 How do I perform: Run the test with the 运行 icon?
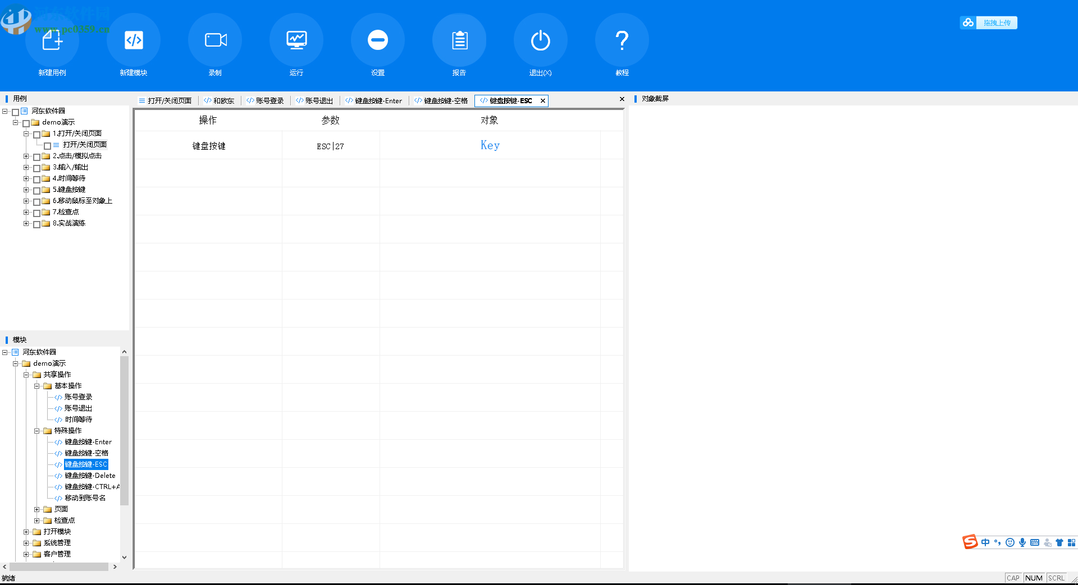pos(296,40)
